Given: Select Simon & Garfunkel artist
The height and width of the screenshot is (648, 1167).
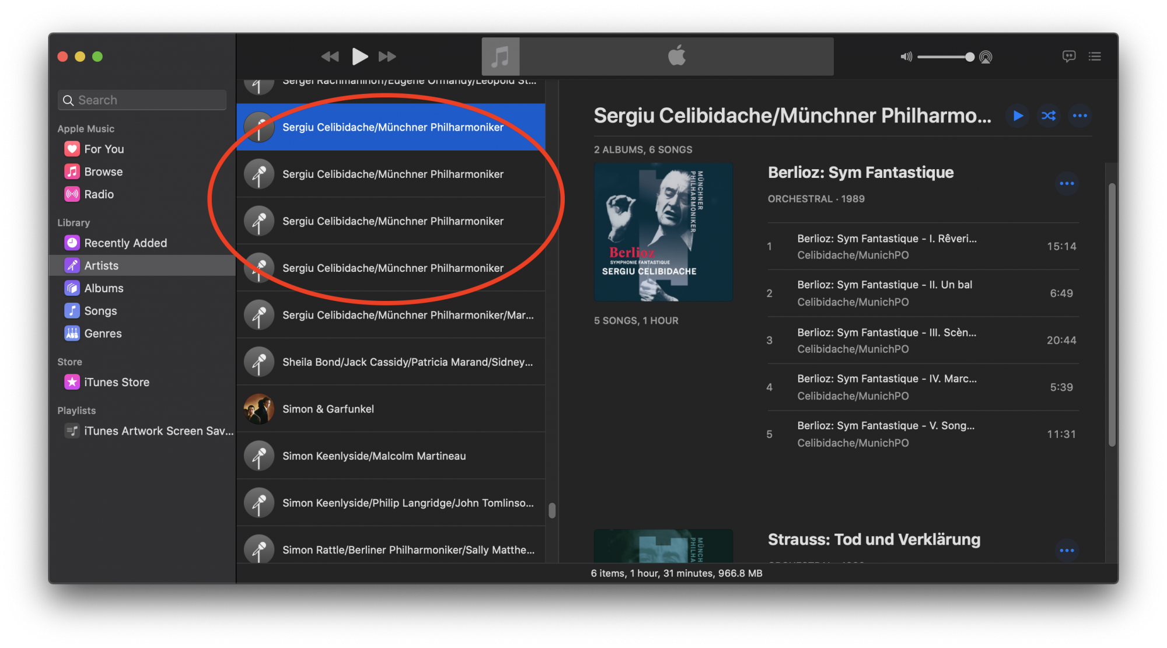Looking at the screenshot, I should tap(391, 409).
